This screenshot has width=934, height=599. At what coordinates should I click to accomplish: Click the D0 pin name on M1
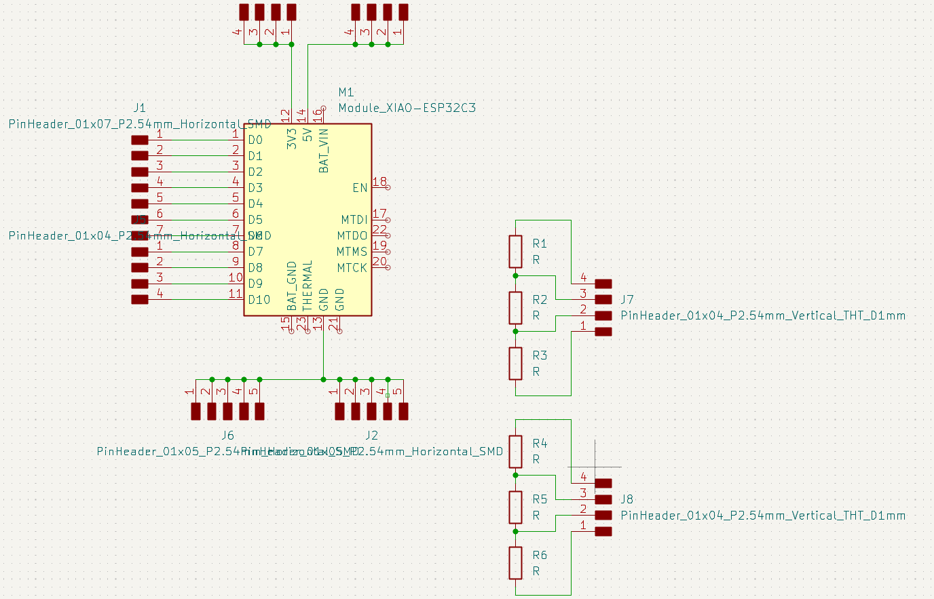point(255,140)
